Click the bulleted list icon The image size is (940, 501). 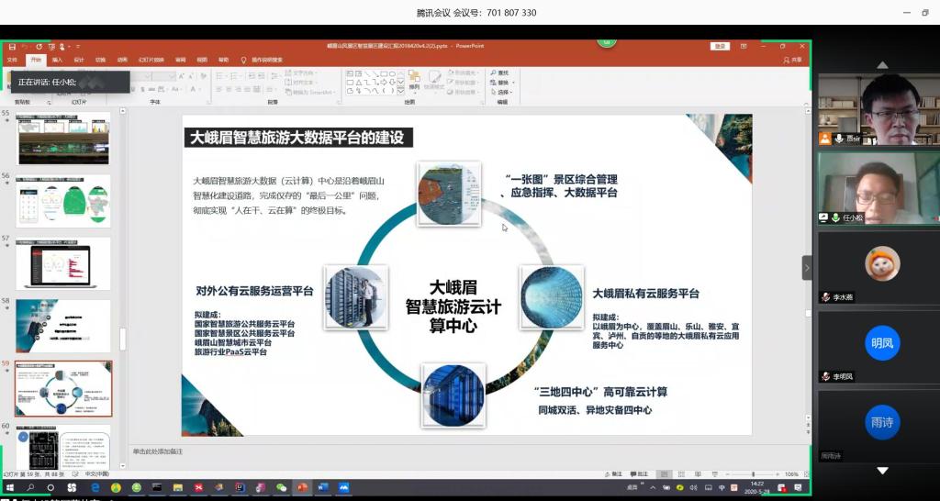point(220,76)
